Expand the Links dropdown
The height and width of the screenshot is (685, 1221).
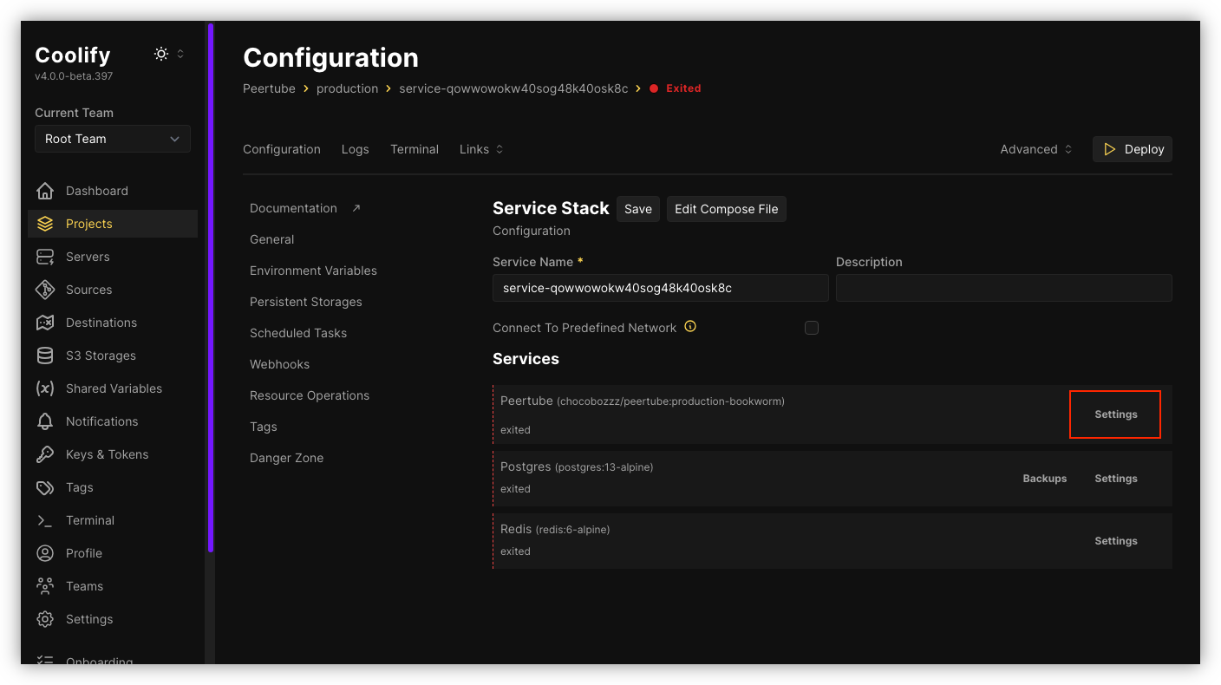pyautogui.click(x=481, y=149)
